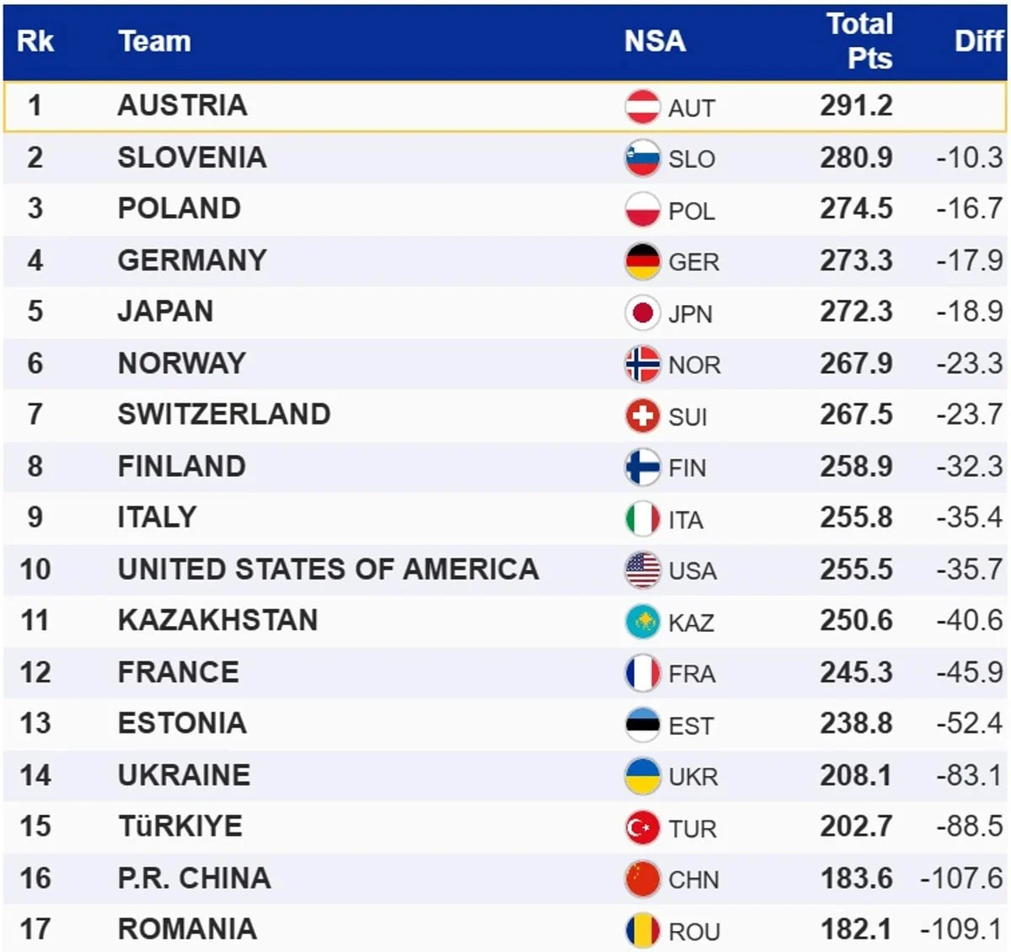Viewport: 1011px width, 952px height.
Task: Click the Finland flag icon
Action: pyautogui.click(x=642, y=467)
